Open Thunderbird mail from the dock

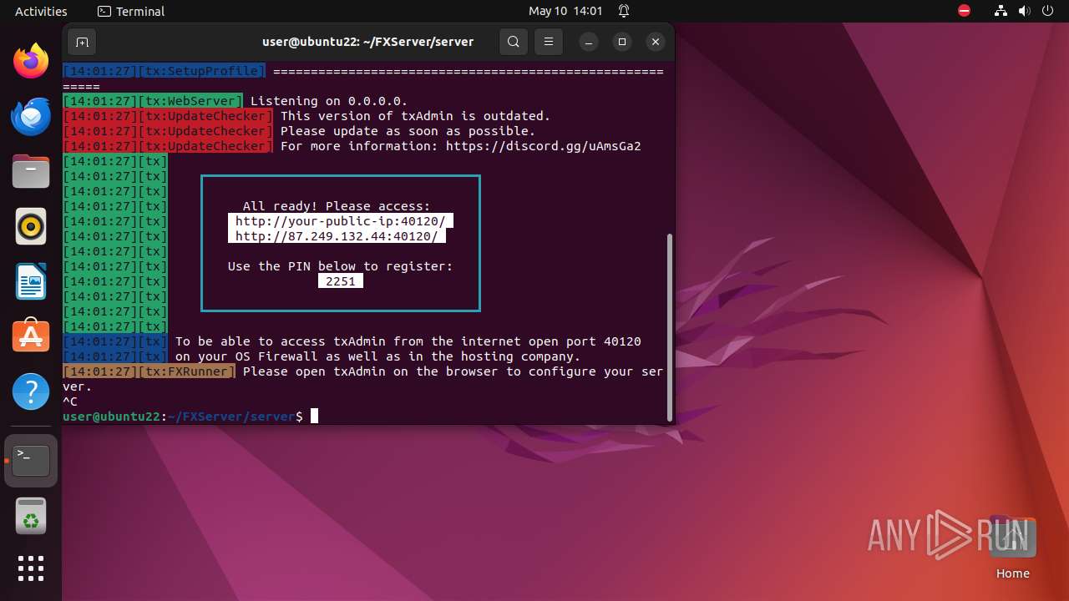(x=31, y=116)
